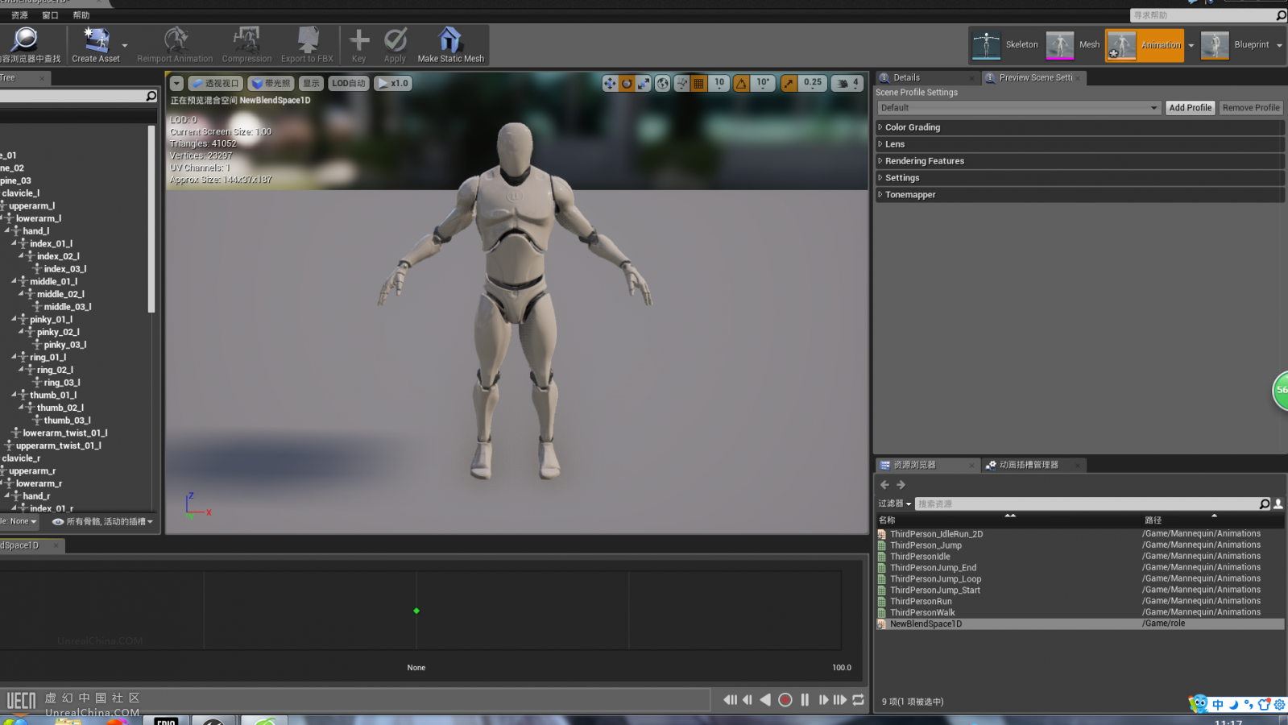Image resolution: width=1288 pixels, height=725 pixels.
Task: Expand the Rendering Features section
Action: [1079, 161]
